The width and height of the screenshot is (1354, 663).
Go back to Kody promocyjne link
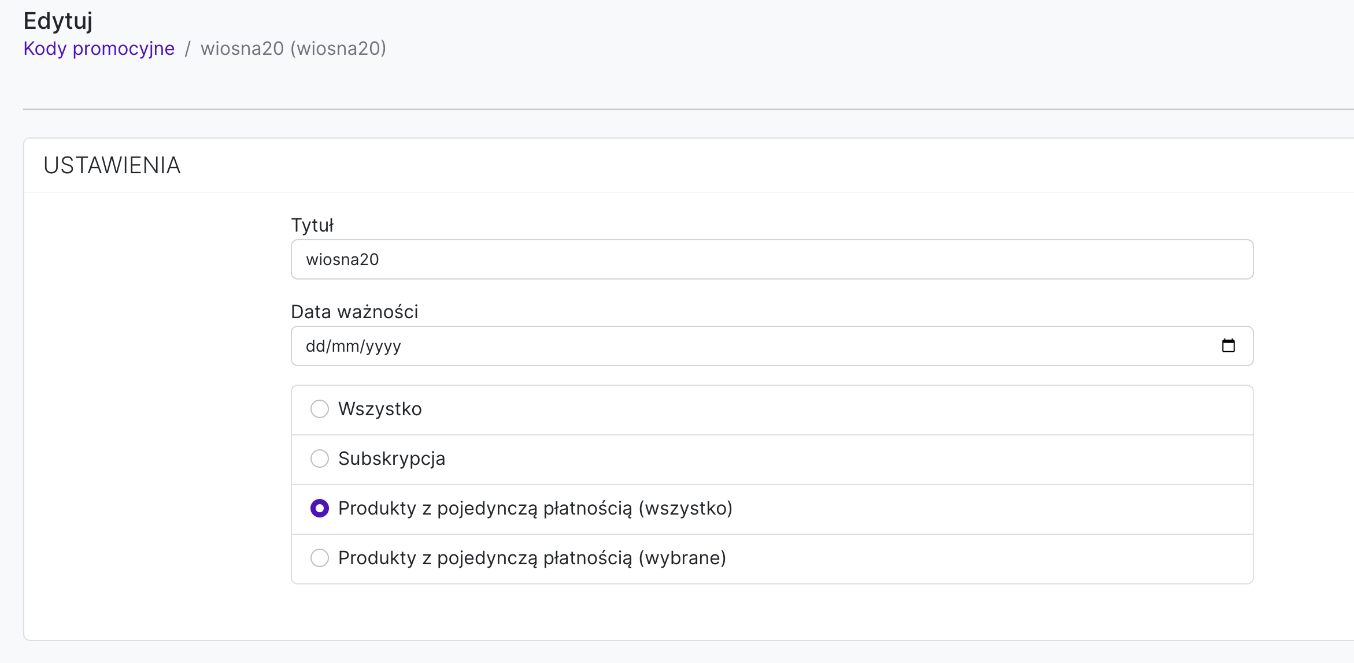pos(99,49)
